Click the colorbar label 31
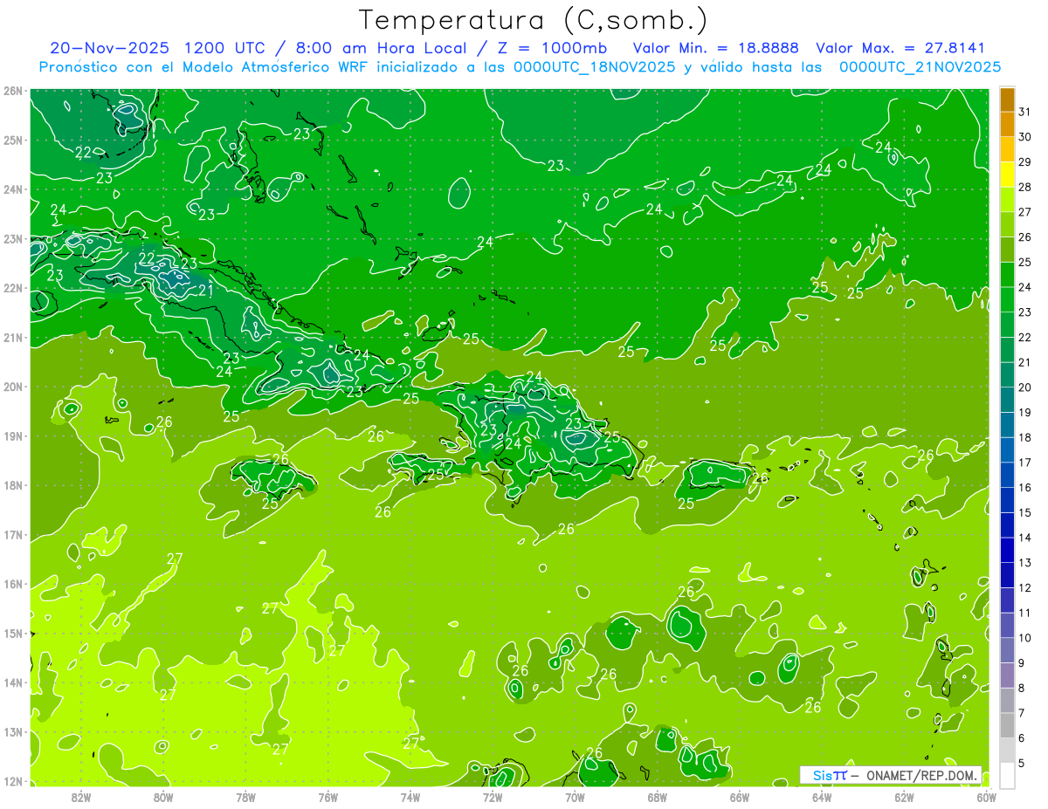 (x=1025, y=112)
